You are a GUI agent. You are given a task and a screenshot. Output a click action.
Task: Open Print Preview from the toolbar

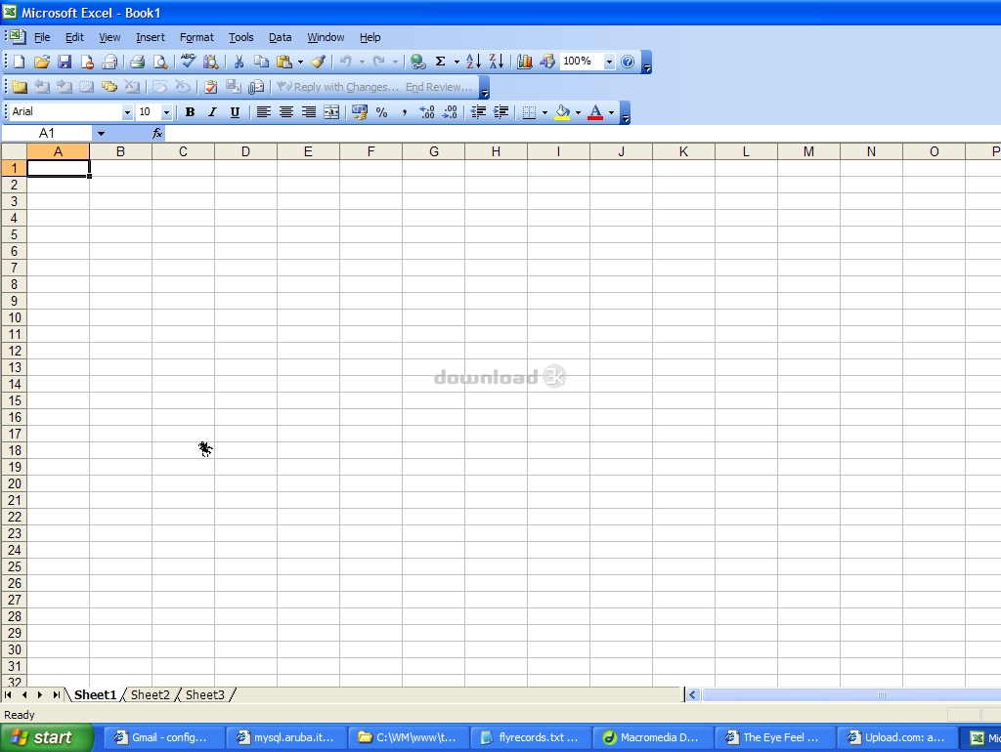[160, 62]
